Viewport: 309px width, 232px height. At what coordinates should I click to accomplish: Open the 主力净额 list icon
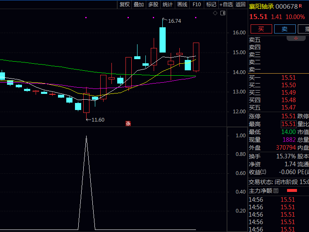(x=276, y=191)
